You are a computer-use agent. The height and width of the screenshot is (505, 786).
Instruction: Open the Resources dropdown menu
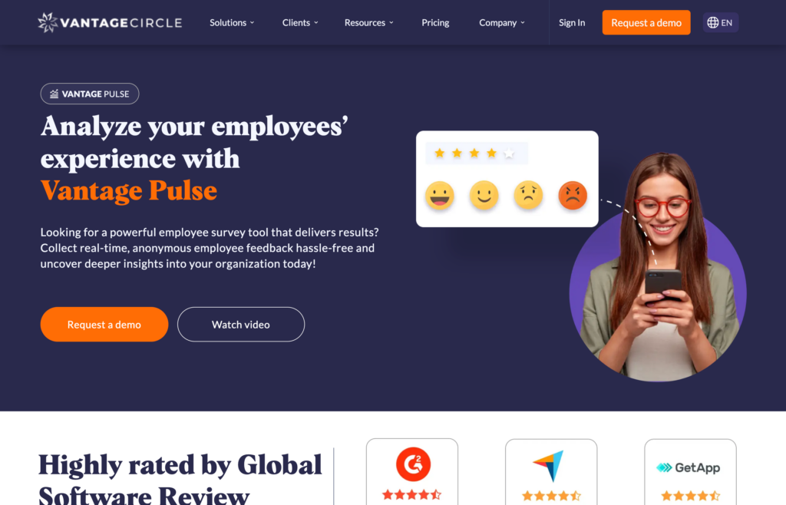pos(369,22)
